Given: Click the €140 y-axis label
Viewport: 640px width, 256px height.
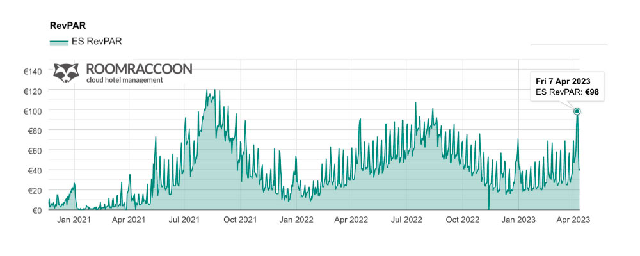Looking at the screenshot, I should click(x=33, y=72).
